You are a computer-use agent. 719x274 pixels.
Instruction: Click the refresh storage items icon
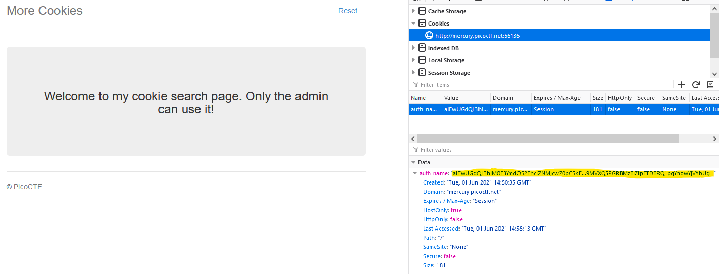pos(696,85)
